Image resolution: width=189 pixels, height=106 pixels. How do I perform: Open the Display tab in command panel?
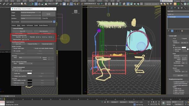[182, 8]
